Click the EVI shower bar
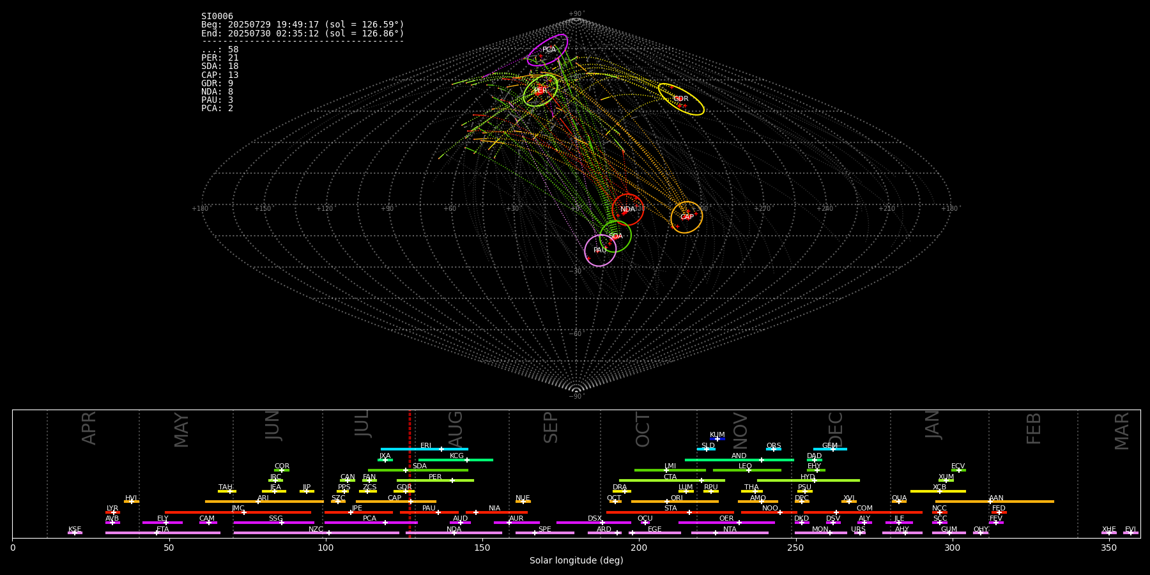Screen dimensions: 1150x575 click(x=1131, y=533)
